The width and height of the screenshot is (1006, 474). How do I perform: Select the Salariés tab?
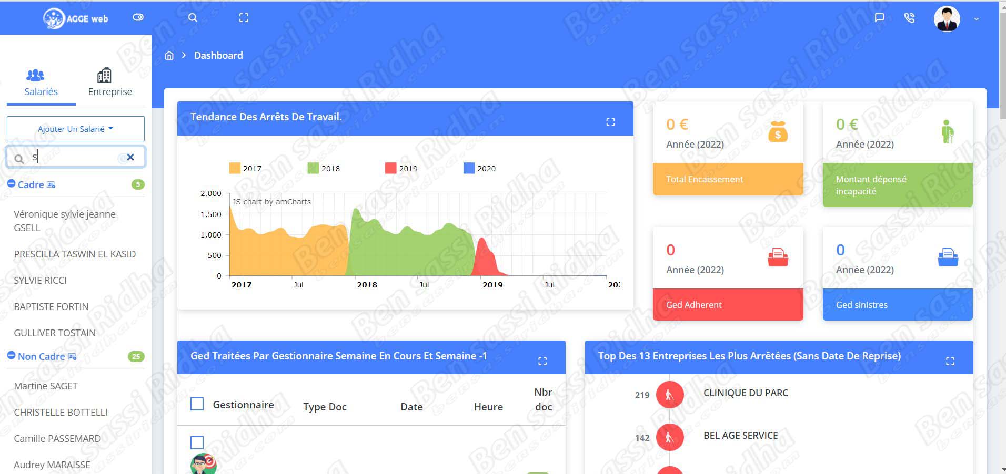tap(41, 83)
